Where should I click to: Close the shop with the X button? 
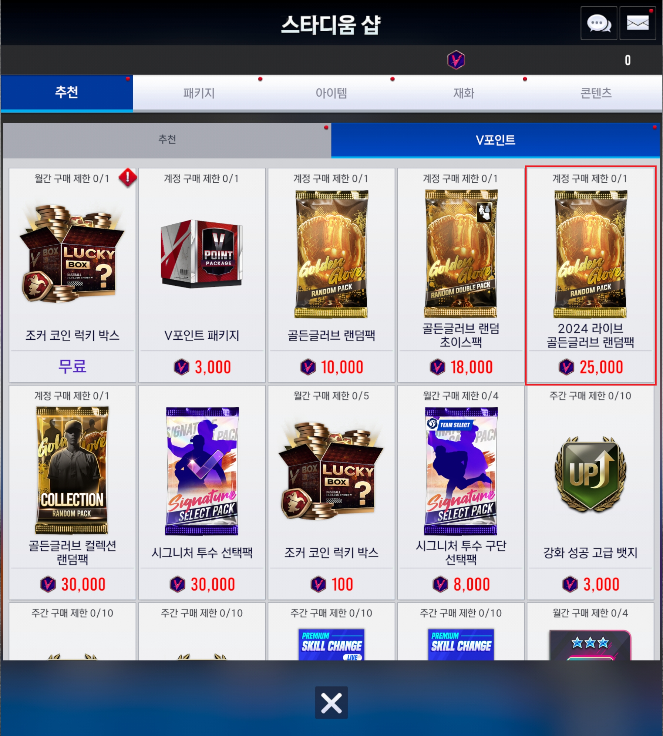(331, 703)
